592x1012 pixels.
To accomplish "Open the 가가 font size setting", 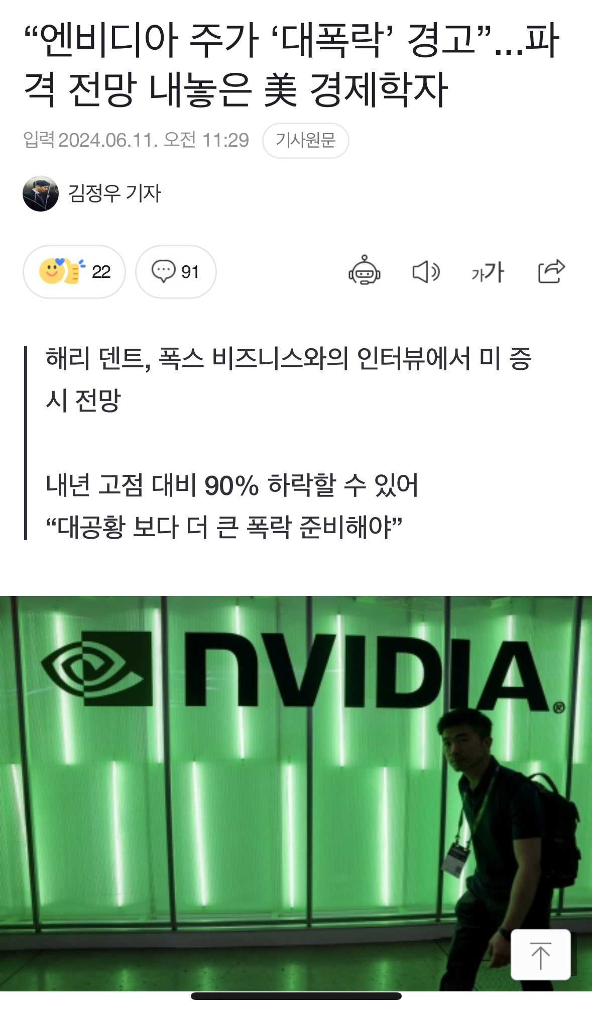I will pos(488,272).
